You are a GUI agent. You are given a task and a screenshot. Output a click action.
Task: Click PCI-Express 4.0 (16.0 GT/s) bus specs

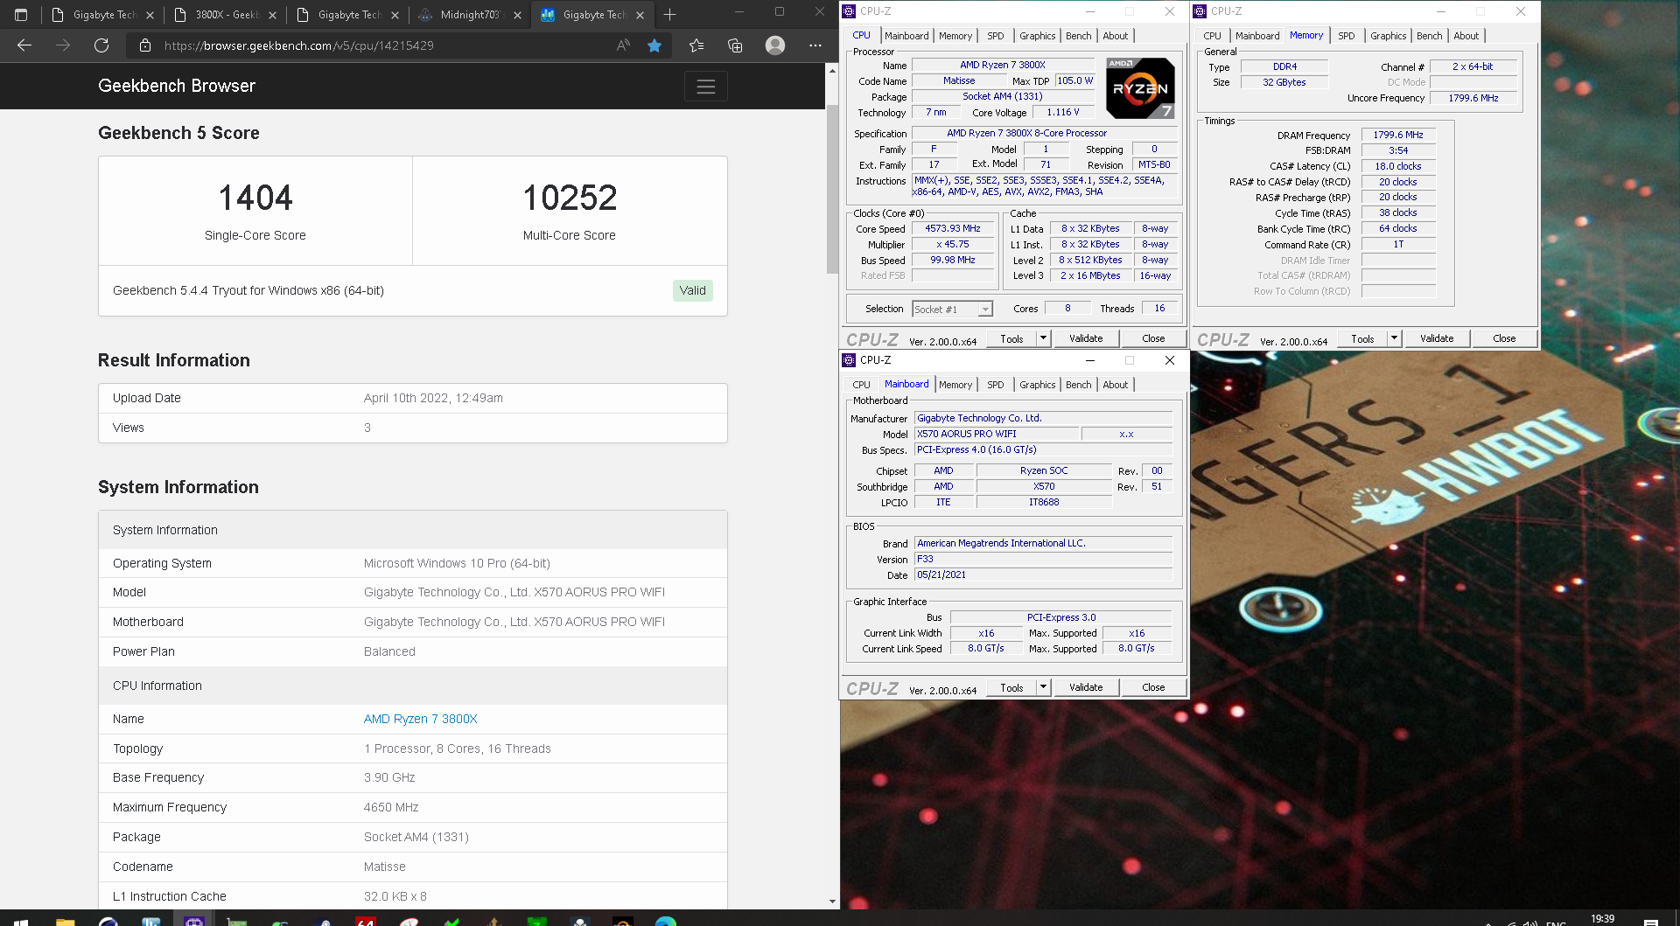1043,449
